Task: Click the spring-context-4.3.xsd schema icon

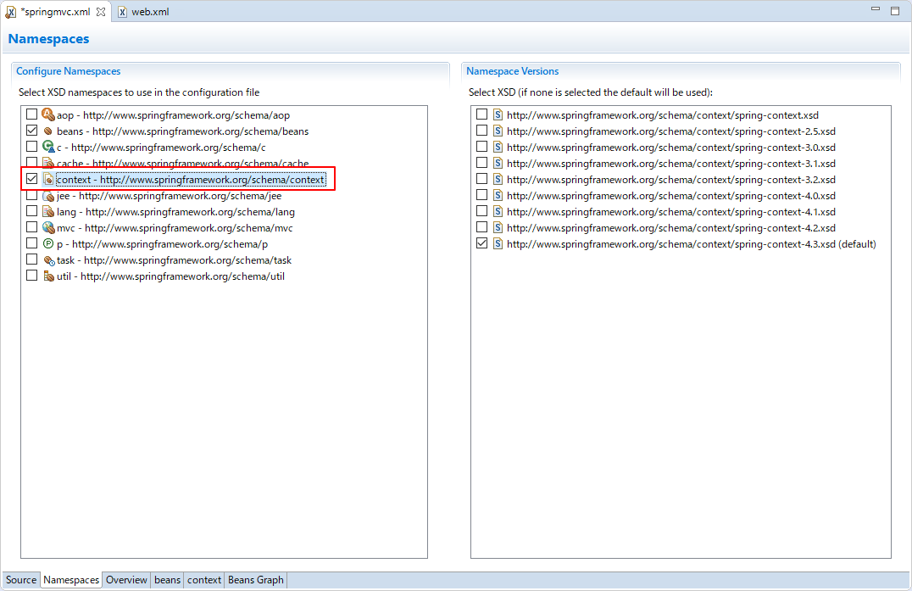Action: pos(498,243)
